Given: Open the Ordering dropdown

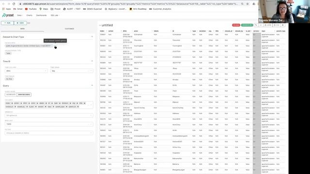Looking at the screenshot, I should (49, 116).
